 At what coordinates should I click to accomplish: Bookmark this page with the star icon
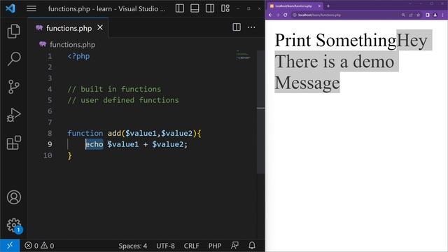click(419, 15)
